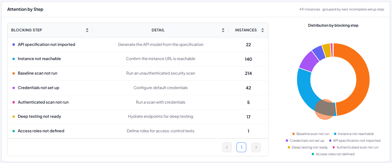Open the 'Authenticated scan not run' row
The height and width of the screenshot is (163, 392).
(138, 102)
